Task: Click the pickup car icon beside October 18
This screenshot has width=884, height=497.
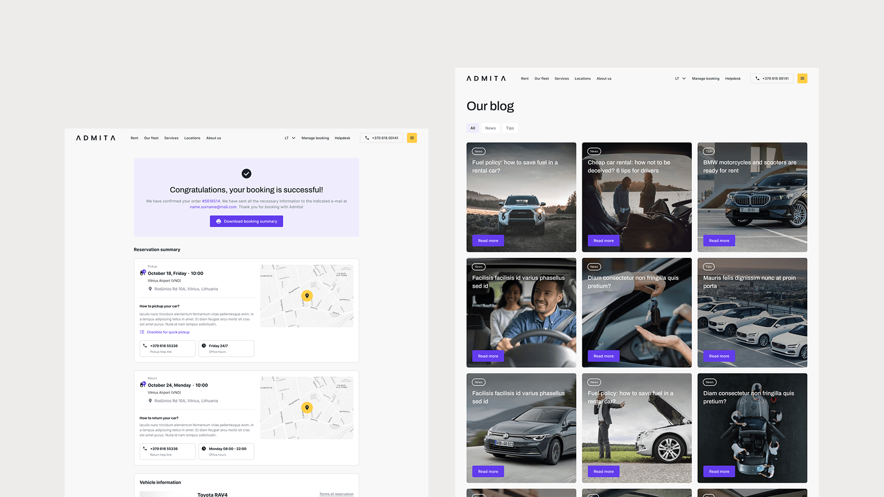Action: tap(143, 273)
